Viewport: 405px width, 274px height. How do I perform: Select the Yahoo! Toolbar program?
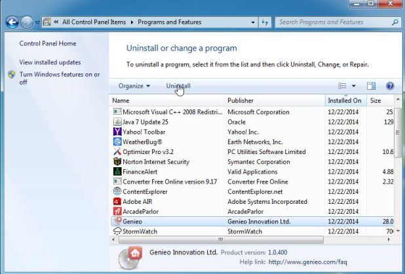[x=145, y=132]
